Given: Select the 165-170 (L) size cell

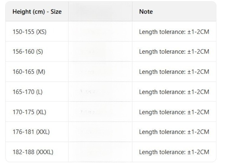Looking at the screenshot, I should (x=28, y=92).
